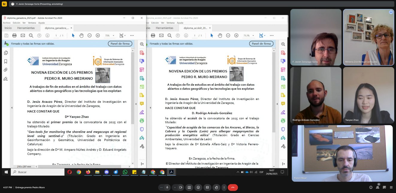Open the bookmarks panel icon

click(6, 61)
